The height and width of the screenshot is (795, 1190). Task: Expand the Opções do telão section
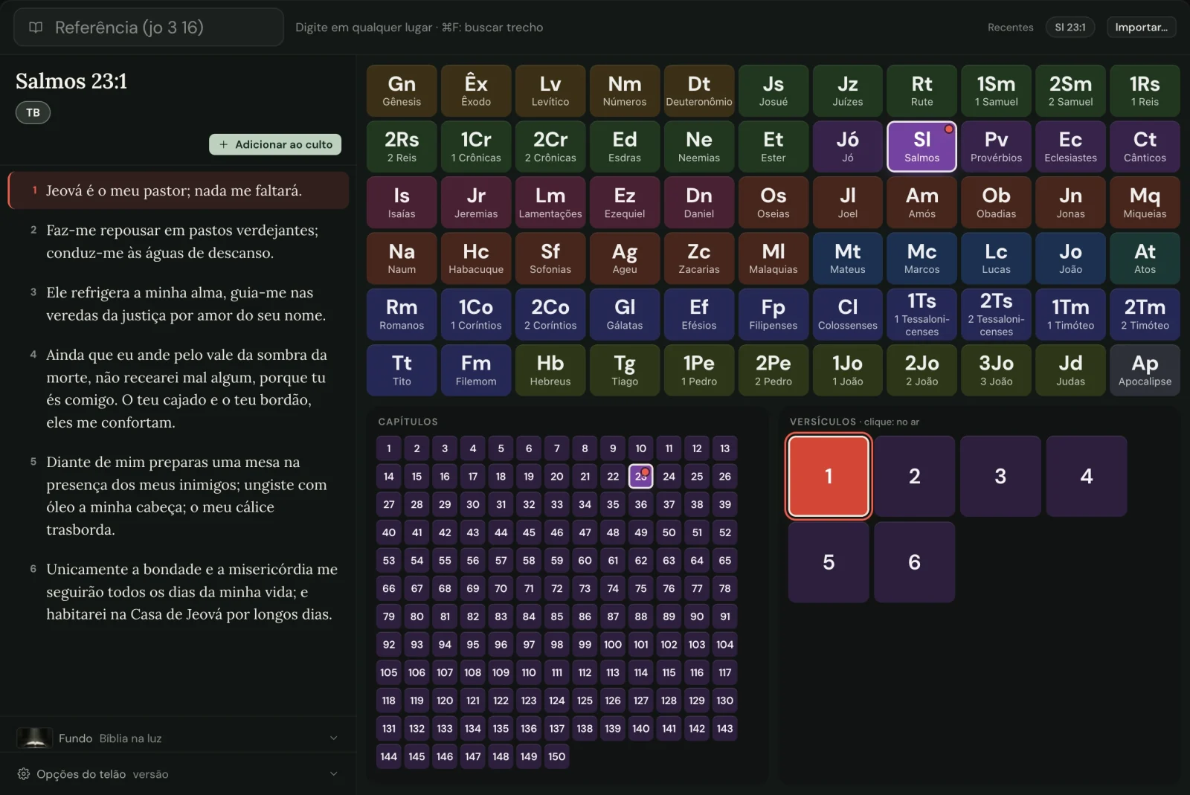pyautogui.click(x=333, y=773)
